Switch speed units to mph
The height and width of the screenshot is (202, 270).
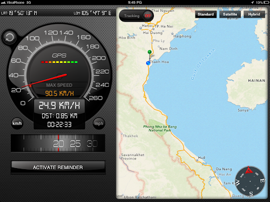click(99, 123)
